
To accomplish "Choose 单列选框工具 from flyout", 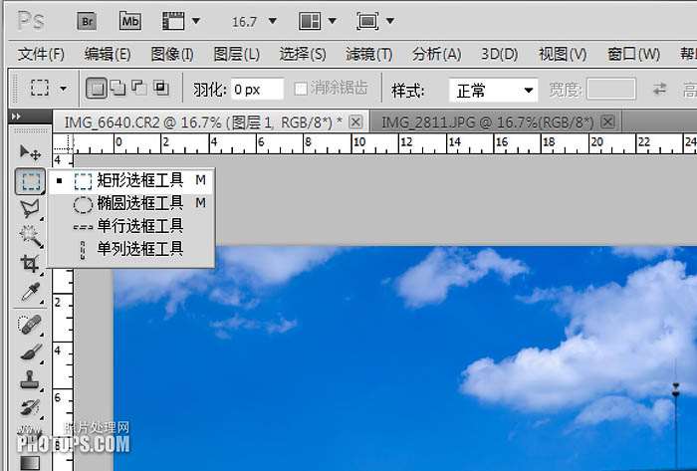I will (x=131, y=249).
